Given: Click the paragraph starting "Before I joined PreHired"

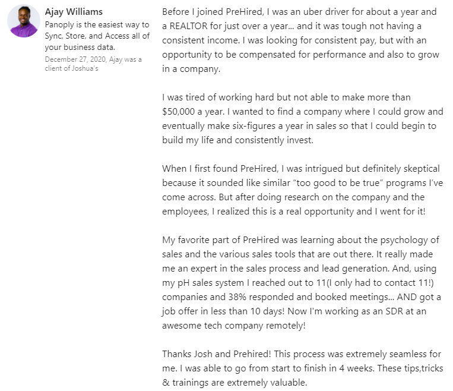Looking at the screenshot, I should 300,40.
